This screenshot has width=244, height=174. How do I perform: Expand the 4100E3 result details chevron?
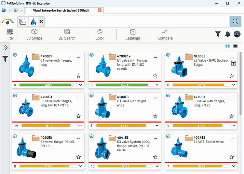157,126
